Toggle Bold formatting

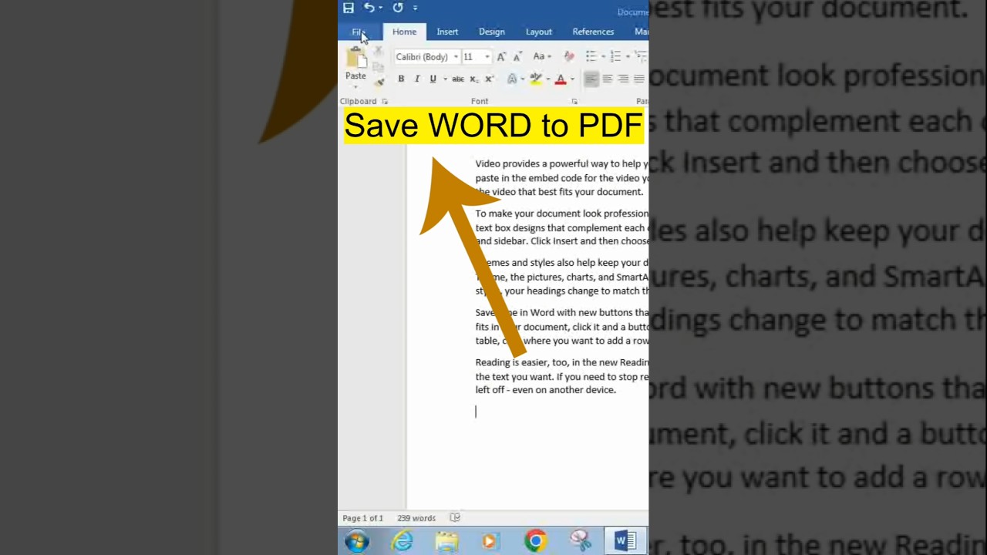(401, 79)
